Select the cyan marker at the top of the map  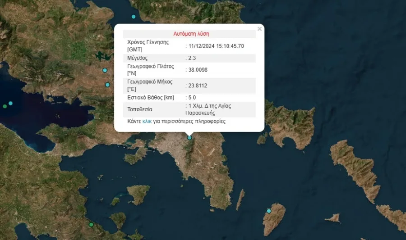pos(134,17)
